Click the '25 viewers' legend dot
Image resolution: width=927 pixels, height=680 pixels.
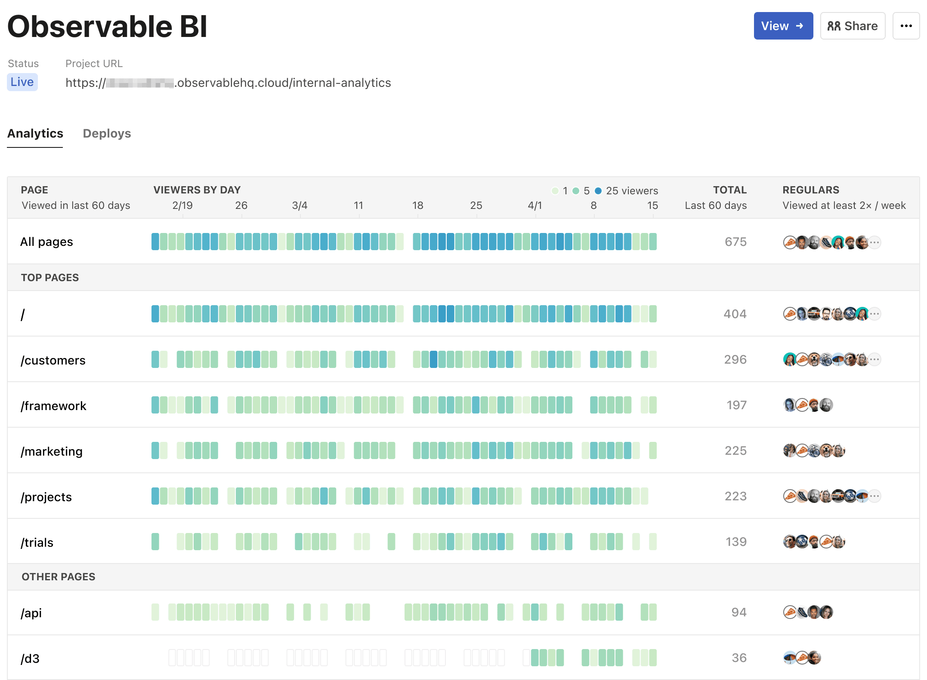point(598,191)
